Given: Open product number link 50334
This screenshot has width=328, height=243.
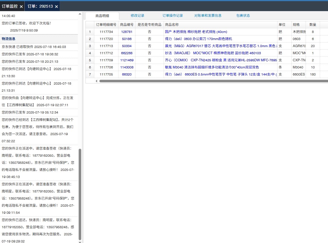Looking at the screenshot, I should 127,46.
